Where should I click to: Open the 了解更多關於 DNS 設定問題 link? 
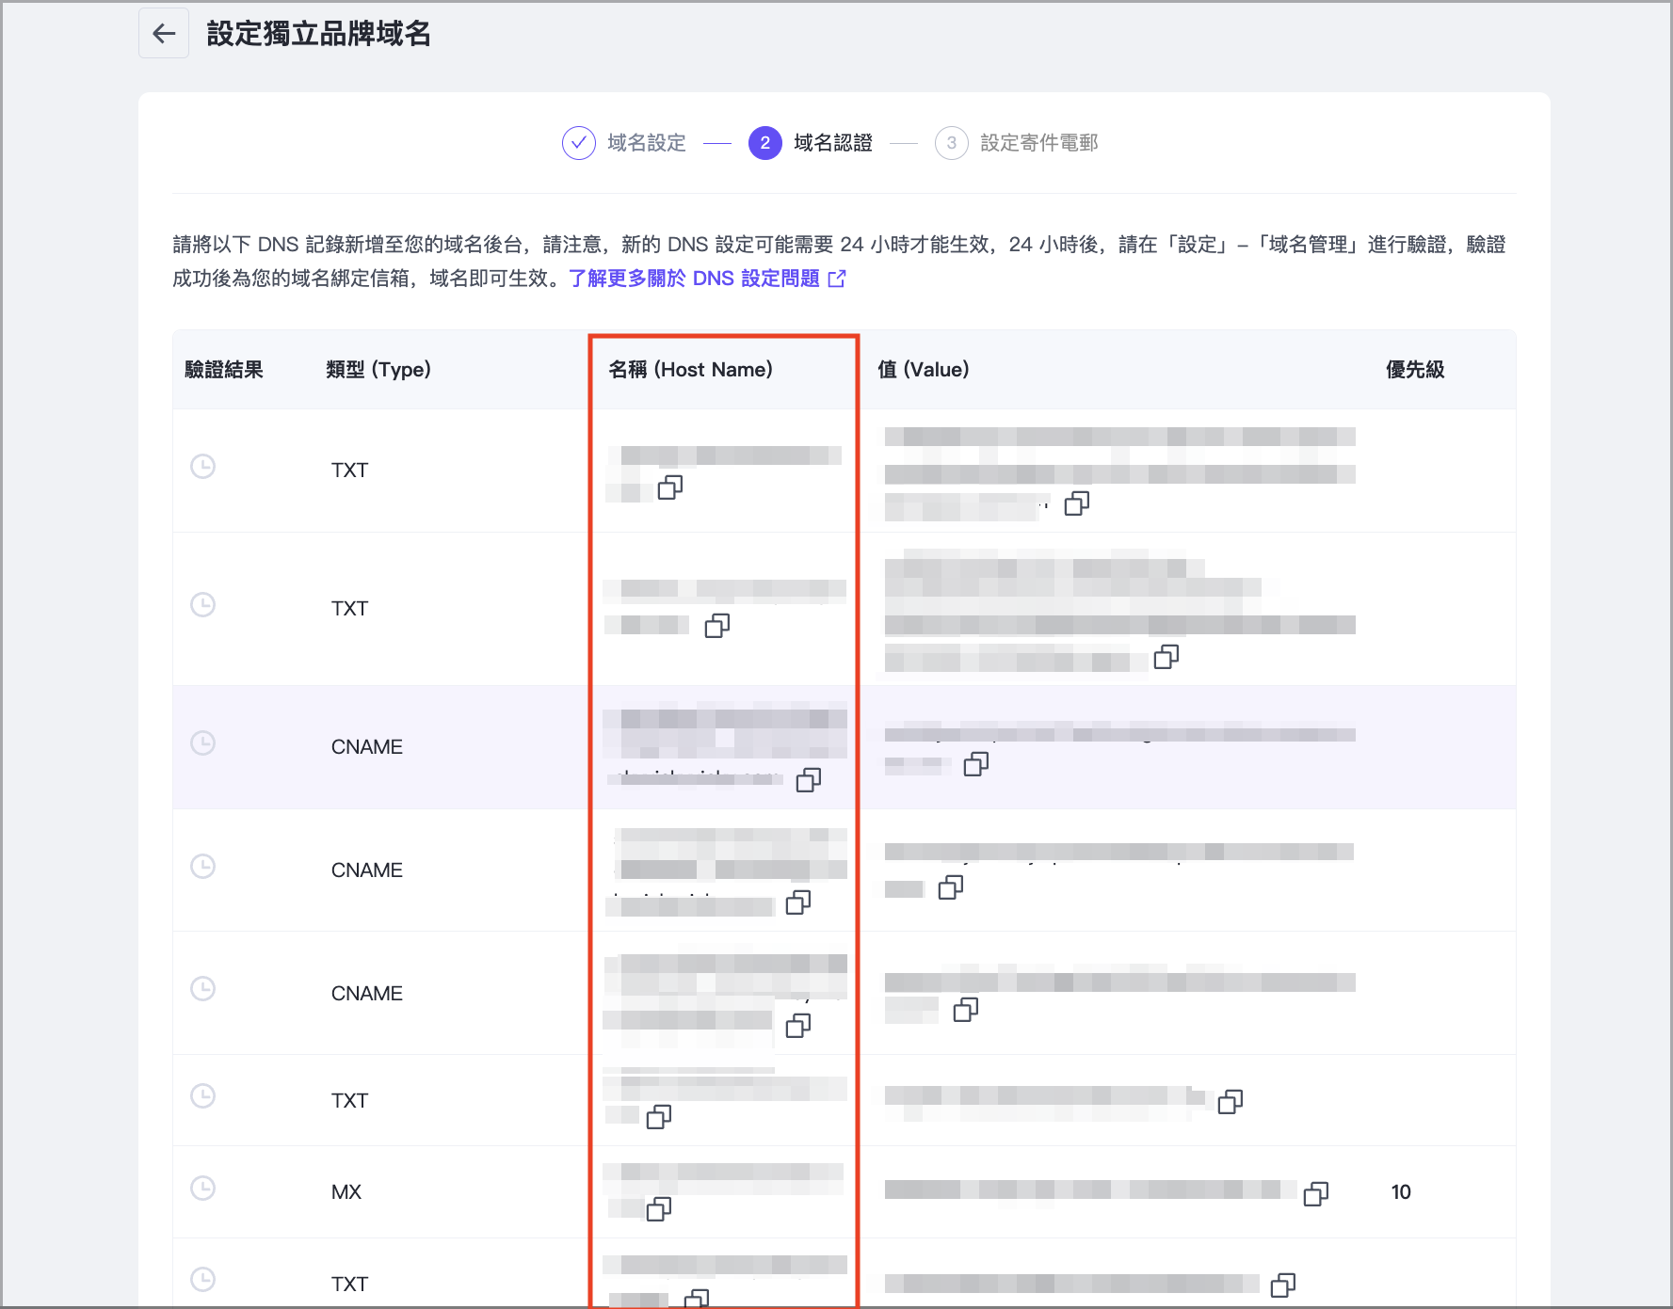tap(706, 279)
